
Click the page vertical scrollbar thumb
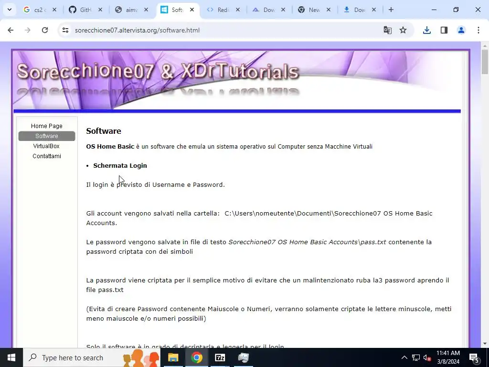coord(484,62)
